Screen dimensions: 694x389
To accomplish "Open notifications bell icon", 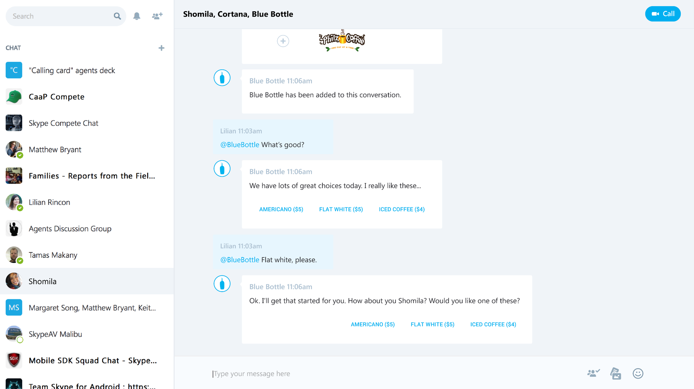I will point(137,16).
